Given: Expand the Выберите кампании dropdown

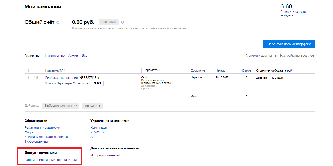Looking at the screenshot, I should [x=60, y=106].
